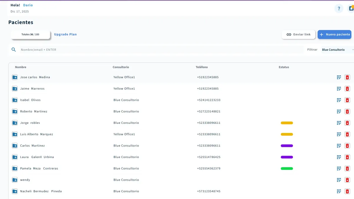Click Pamela Meza Contreras' green status bar
This screenshot has width=354, height=199.
tap(287, 169)
